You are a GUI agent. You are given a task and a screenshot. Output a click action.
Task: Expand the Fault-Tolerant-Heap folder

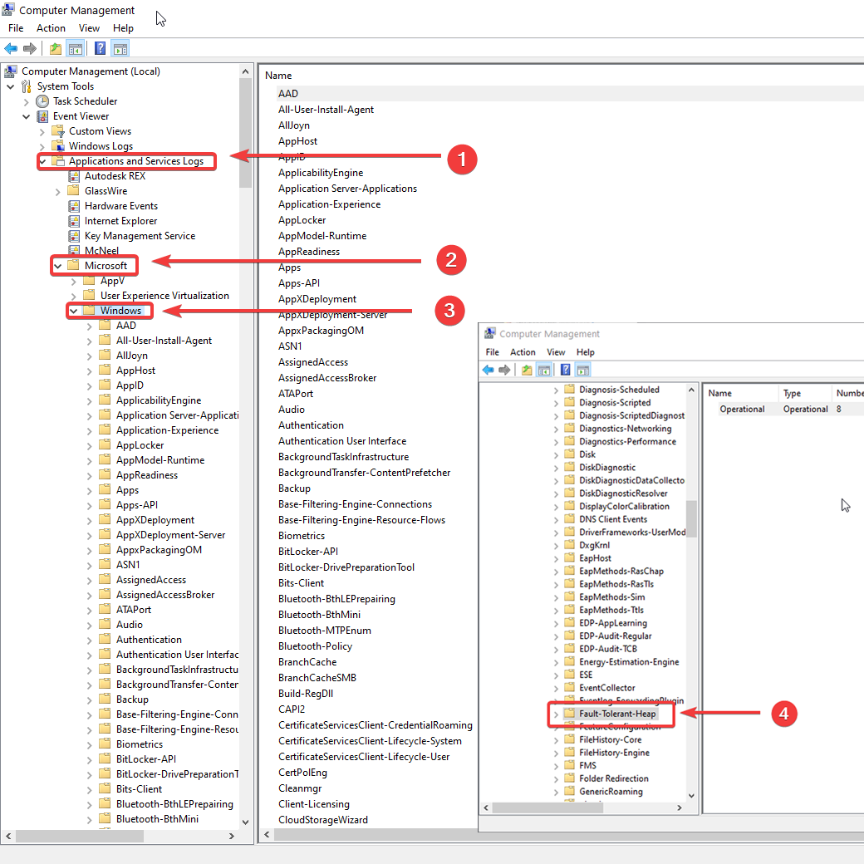[x=556, y=714]
